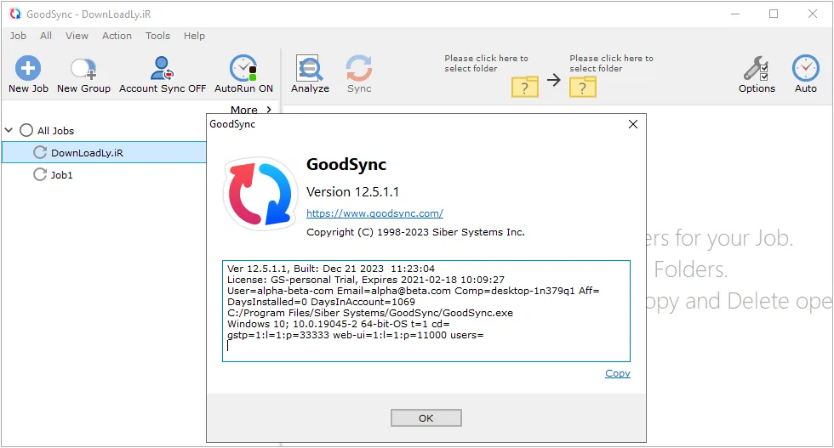Click the 'License: GS-personal Trial' line
Screen dimensions: 834x448
tap(365, 280)
